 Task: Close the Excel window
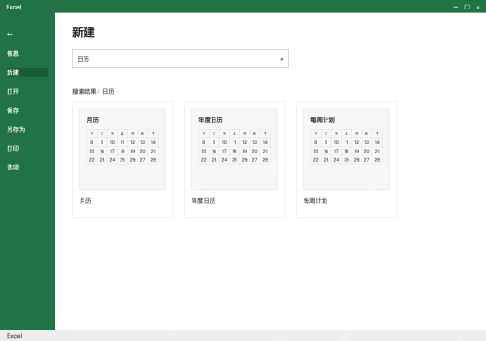pyautogui.click(x=478, y=7)
